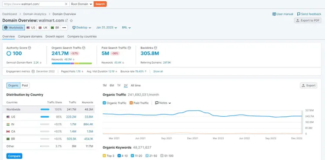Switch to Growth report tab
Image resolution: width=325 pixels, height=160 pixels.
pyautogui.click(x=55, y=36)
